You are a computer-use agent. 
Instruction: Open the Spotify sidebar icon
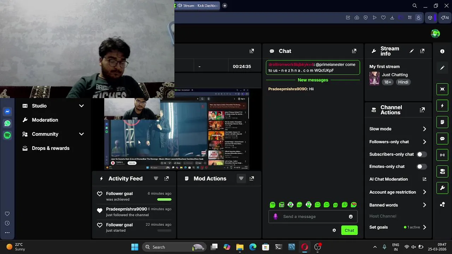[x=7, y=135]
